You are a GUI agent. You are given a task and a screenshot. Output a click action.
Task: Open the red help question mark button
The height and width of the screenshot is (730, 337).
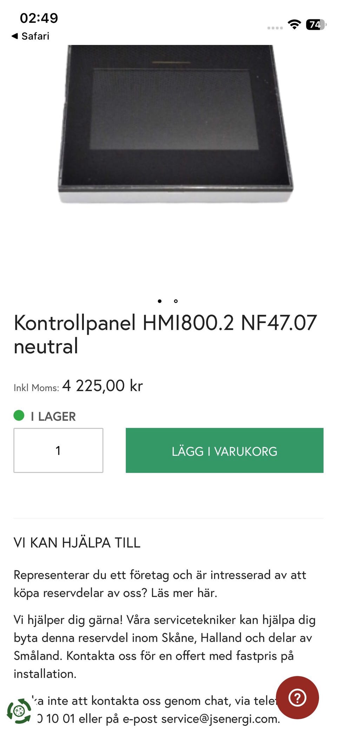tap(297, 697)
